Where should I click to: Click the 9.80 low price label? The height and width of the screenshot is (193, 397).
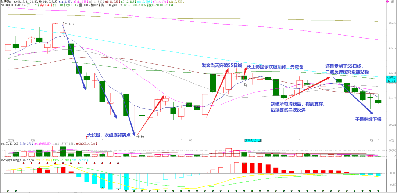140,136
